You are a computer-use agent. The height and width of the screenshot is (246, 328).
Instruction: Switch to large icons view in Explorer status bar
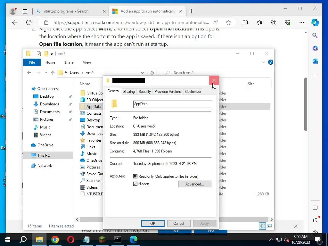(269, 226)
